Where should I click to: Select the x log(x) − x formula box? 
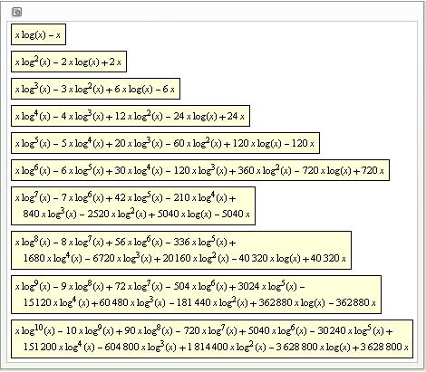(38, 34)
